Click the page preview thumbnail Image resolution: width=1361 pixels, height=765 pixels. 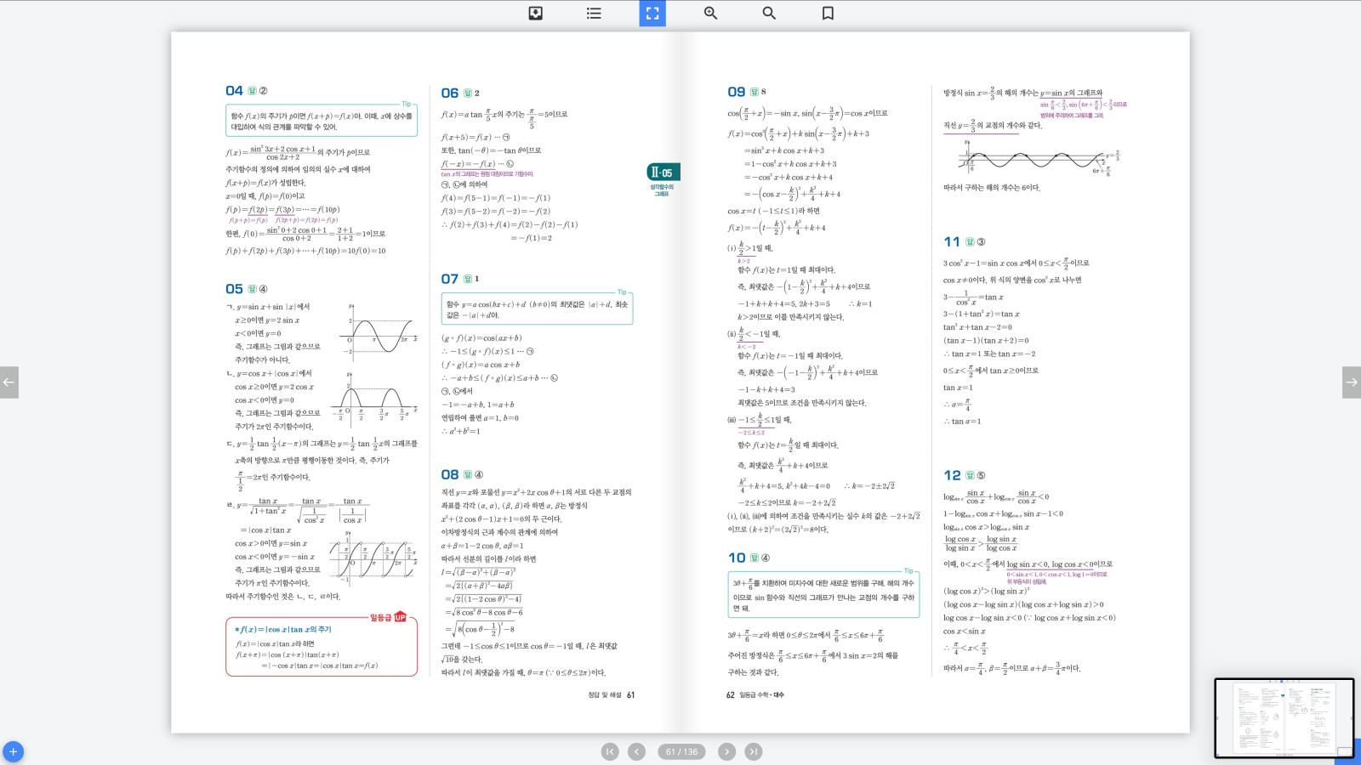1284,717
